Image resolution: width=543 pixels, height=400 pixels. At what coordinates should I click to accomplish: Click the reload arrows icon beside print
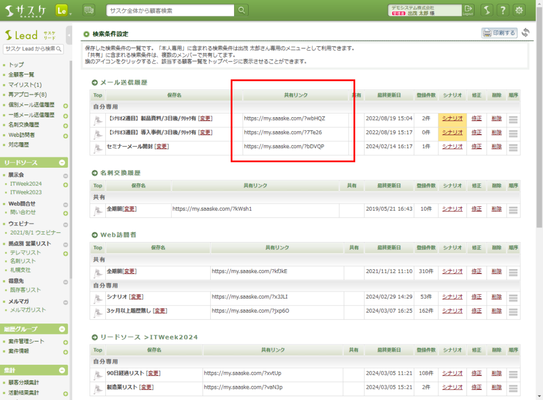coord(526,33)
